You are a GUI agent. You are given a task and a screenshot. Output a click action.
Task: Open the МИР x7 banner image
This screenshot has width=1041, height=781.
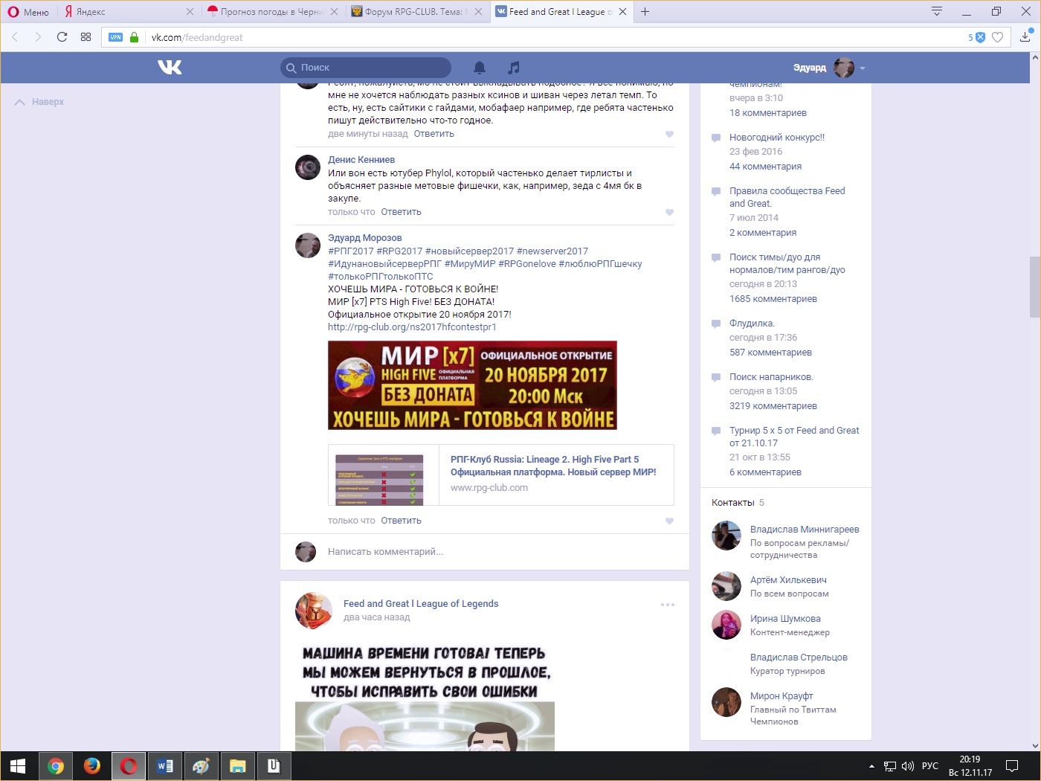click(x=472, y=385)
